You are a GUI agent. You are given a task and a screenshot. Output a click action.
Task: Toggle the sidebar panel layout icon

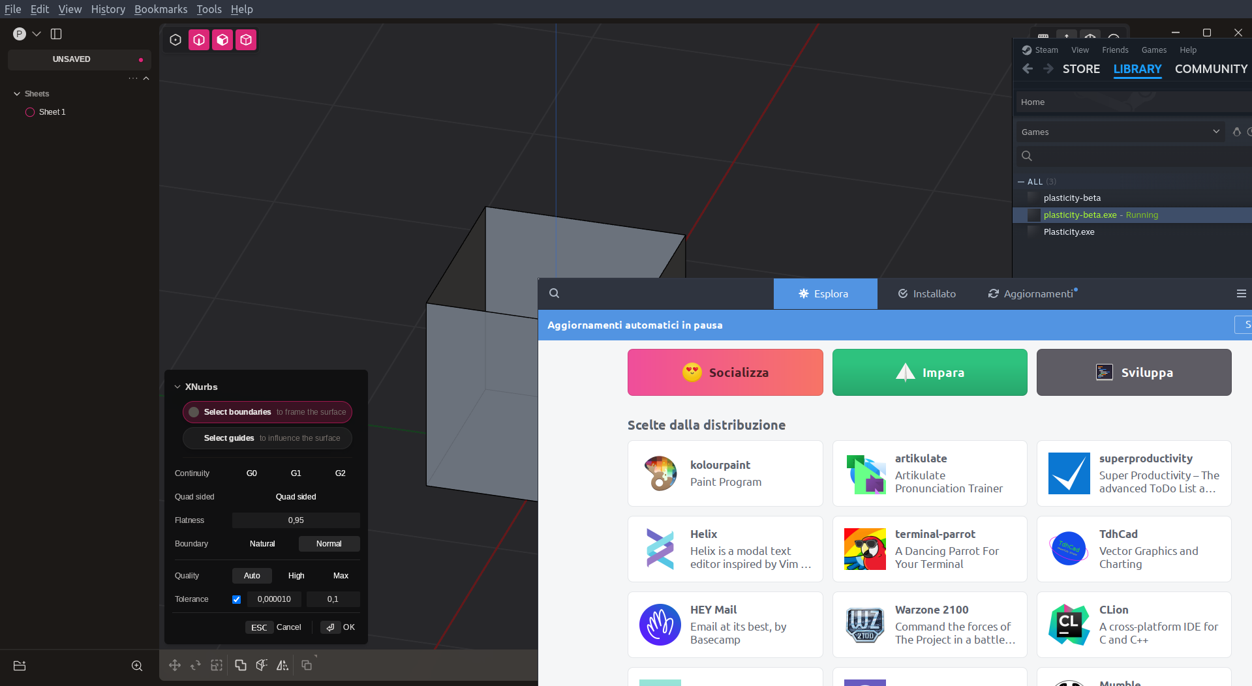(56, 34)
